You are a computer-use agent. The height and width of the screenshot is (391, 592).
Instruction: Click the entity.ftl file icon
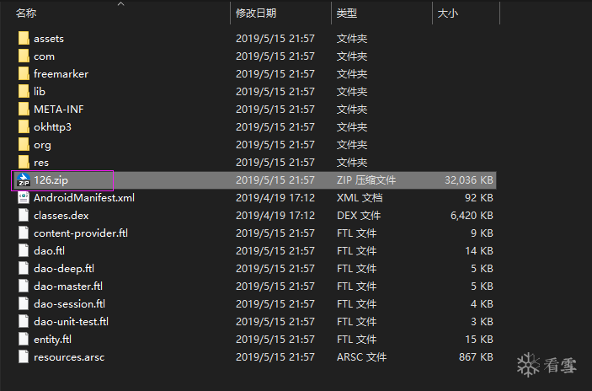point(24,340)
